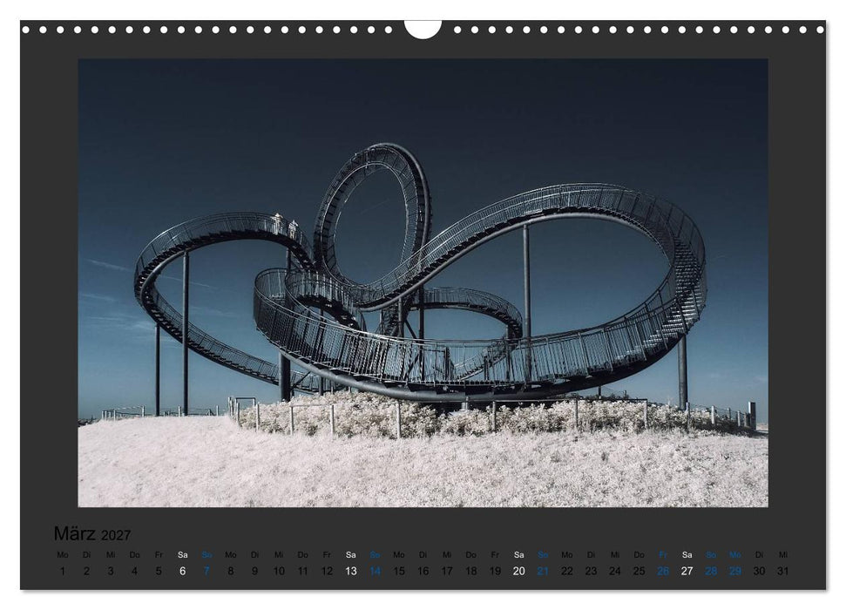Select blue holiday Friday date 26
846x610 pixels.
663,571
